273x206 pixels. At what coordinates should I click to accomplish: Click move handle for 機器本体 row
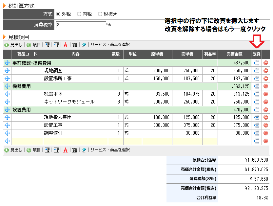[x=7, y=94]
